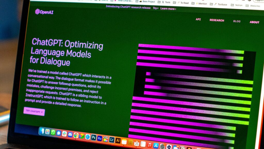Click the TRY CHATGPT button
This screenshot has height=149, width=264.
tap(34, 111)
